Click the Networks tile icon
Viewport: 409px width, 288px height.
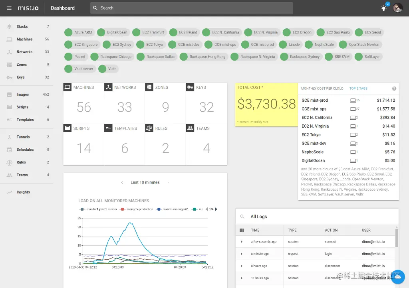pyautogui.click(x=108, y=87)
